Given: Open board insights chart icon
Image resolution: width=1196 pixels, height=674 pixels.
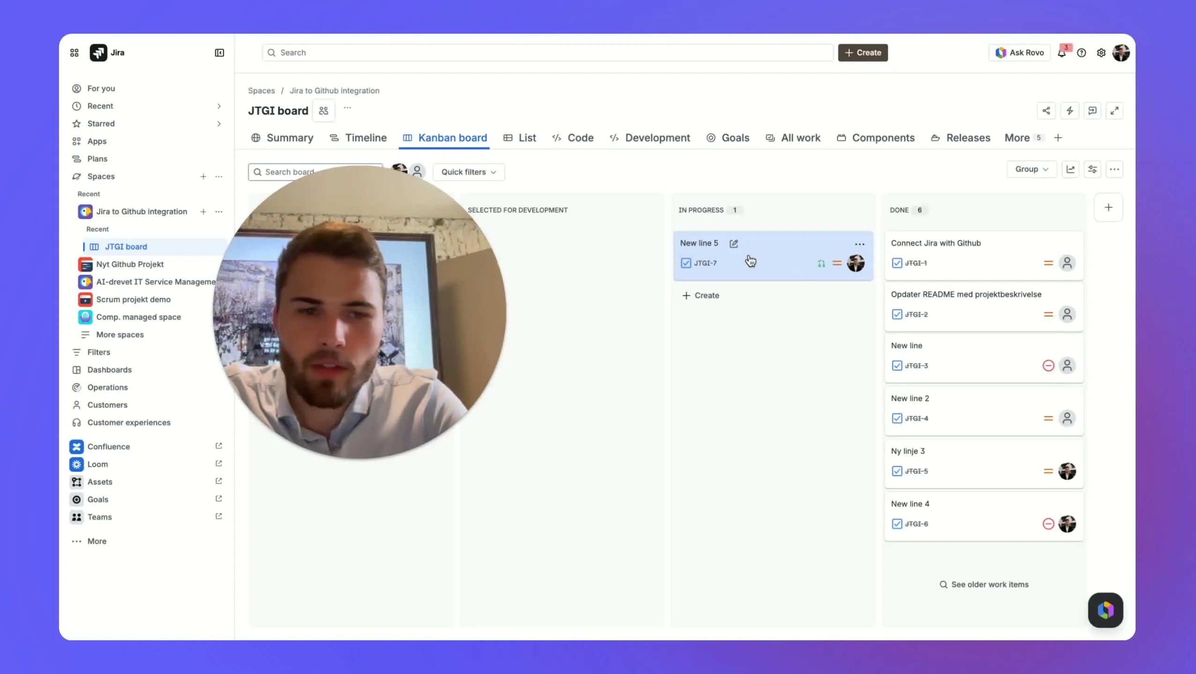Looking at the screenshot, I should click(x=1070, y=169).
